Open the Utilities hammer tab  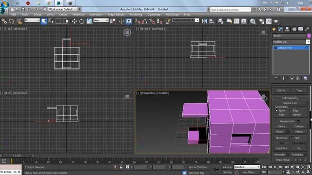pos(307,29)
